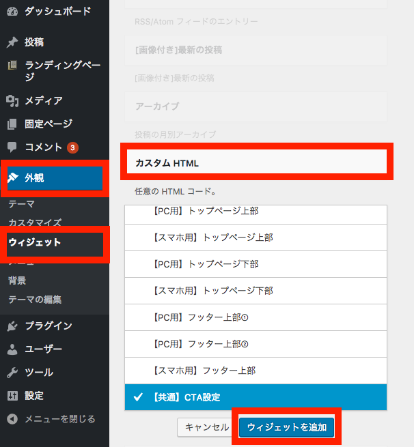
Task: Select the checked 【共通】CTA設定 option
Action: [x=256, y=397]
